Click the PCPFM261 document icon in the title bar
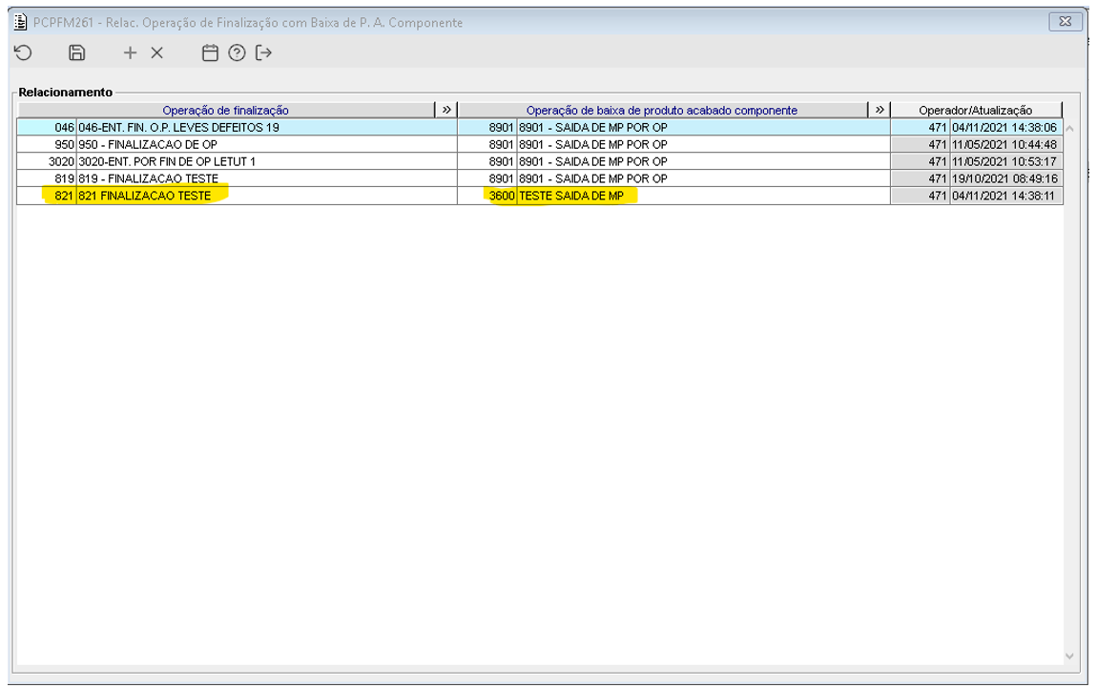 click(21, 22)
